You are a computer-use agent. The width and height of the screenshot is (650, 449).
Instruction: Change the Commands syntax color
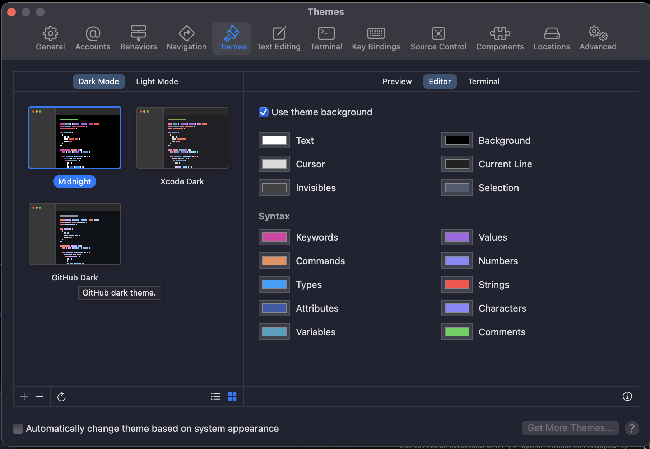pos(274,261)
